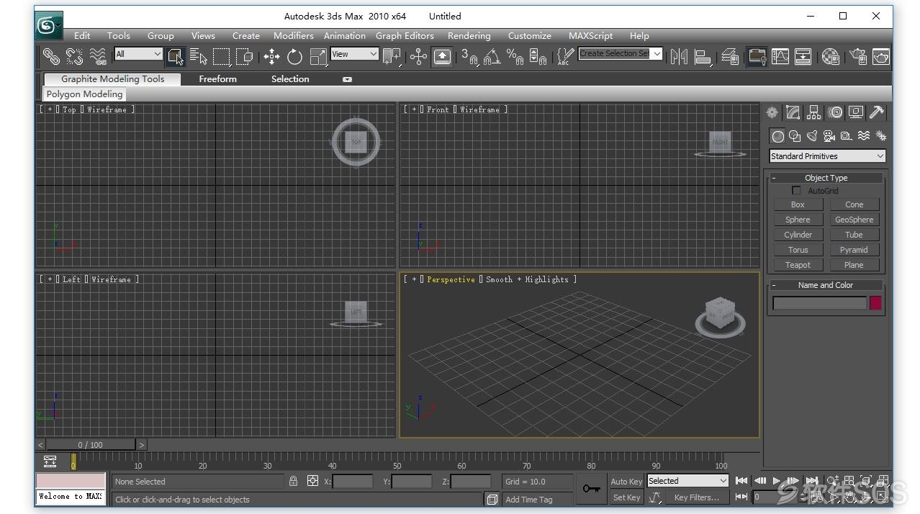The width and height of the screenshot is (920, 514).
Task: Click the Teapot button
Action: 798,265
